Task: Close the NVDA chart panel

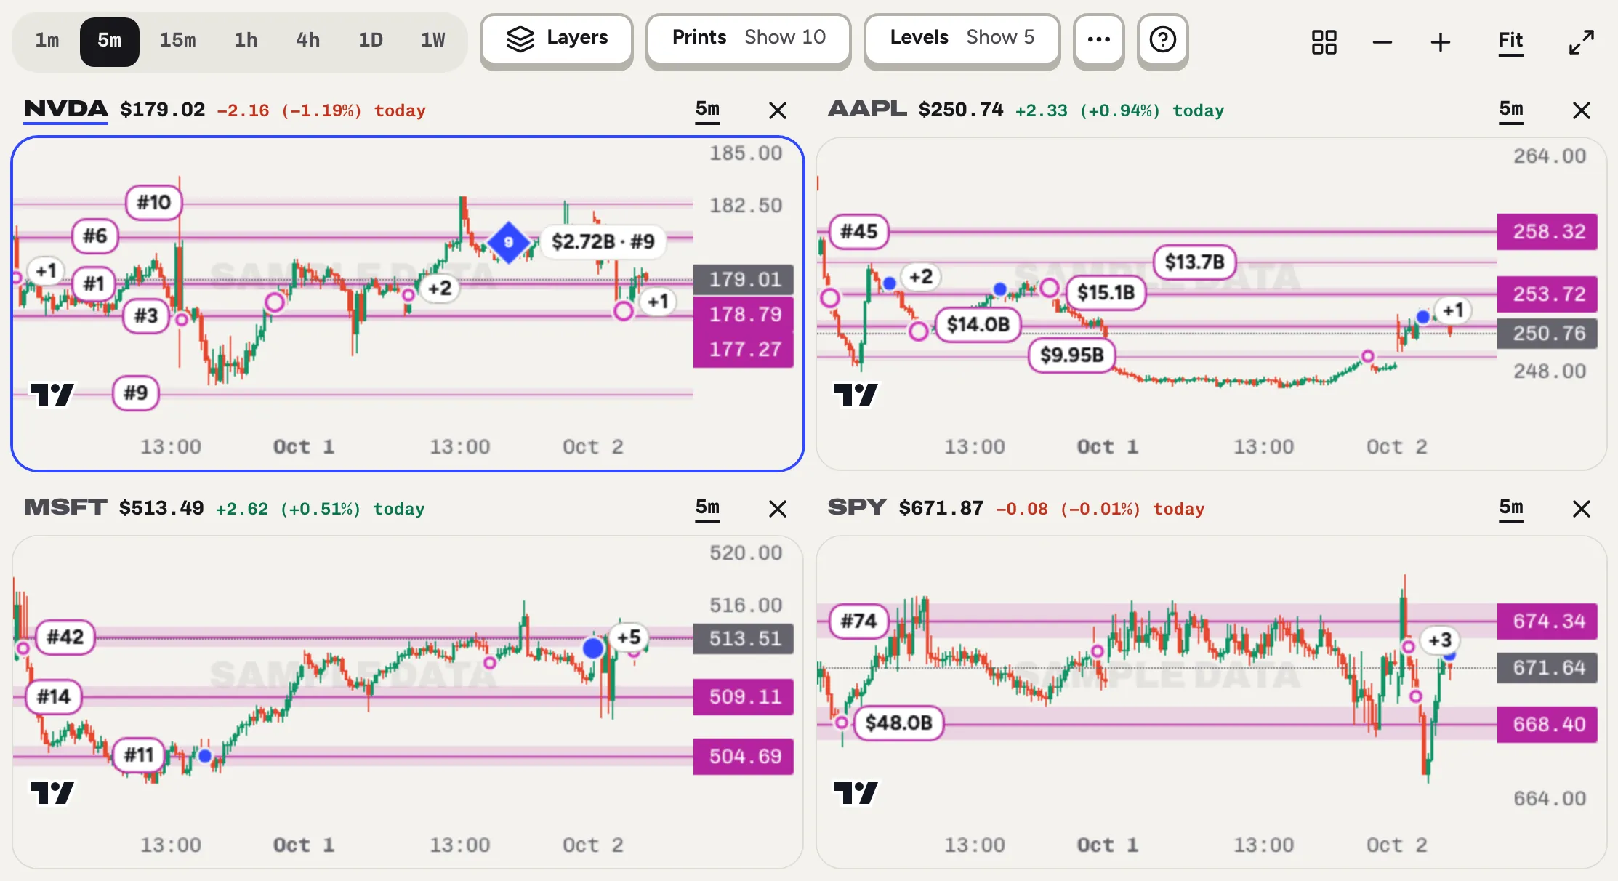Action: [x=778, y=110]
